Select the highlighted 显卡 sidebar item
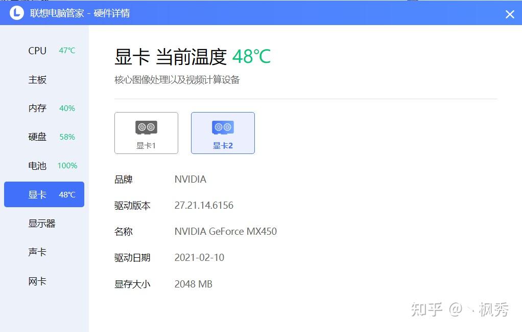 pos(44,194)
